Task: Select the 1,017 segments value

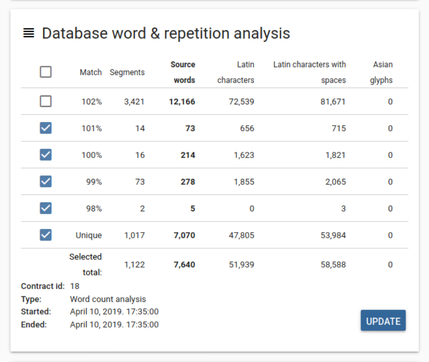Action: pyautogui.click(x=134, y=235)
